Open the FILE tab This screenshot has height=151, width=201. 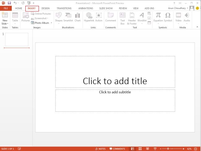coord(6,8)
